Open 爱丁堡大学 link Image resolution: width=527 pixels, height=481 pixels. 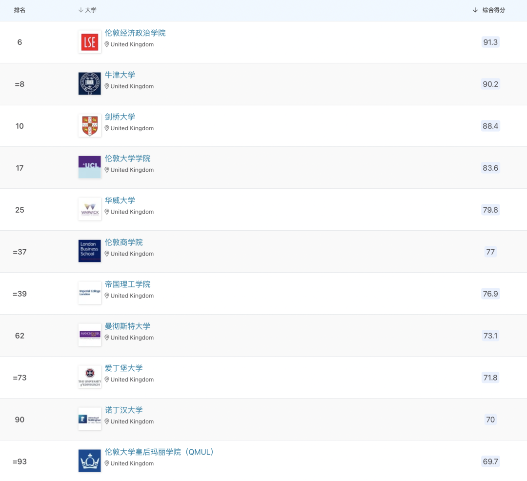click(x=123, y=368)
